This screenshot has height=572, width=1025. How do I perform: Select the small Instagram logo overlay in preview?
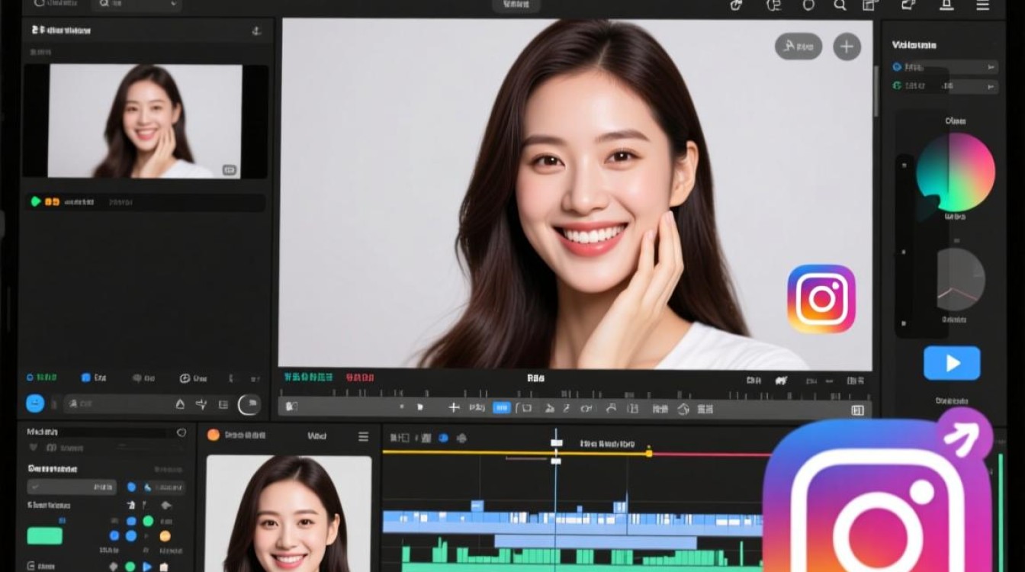pos(821,299)
